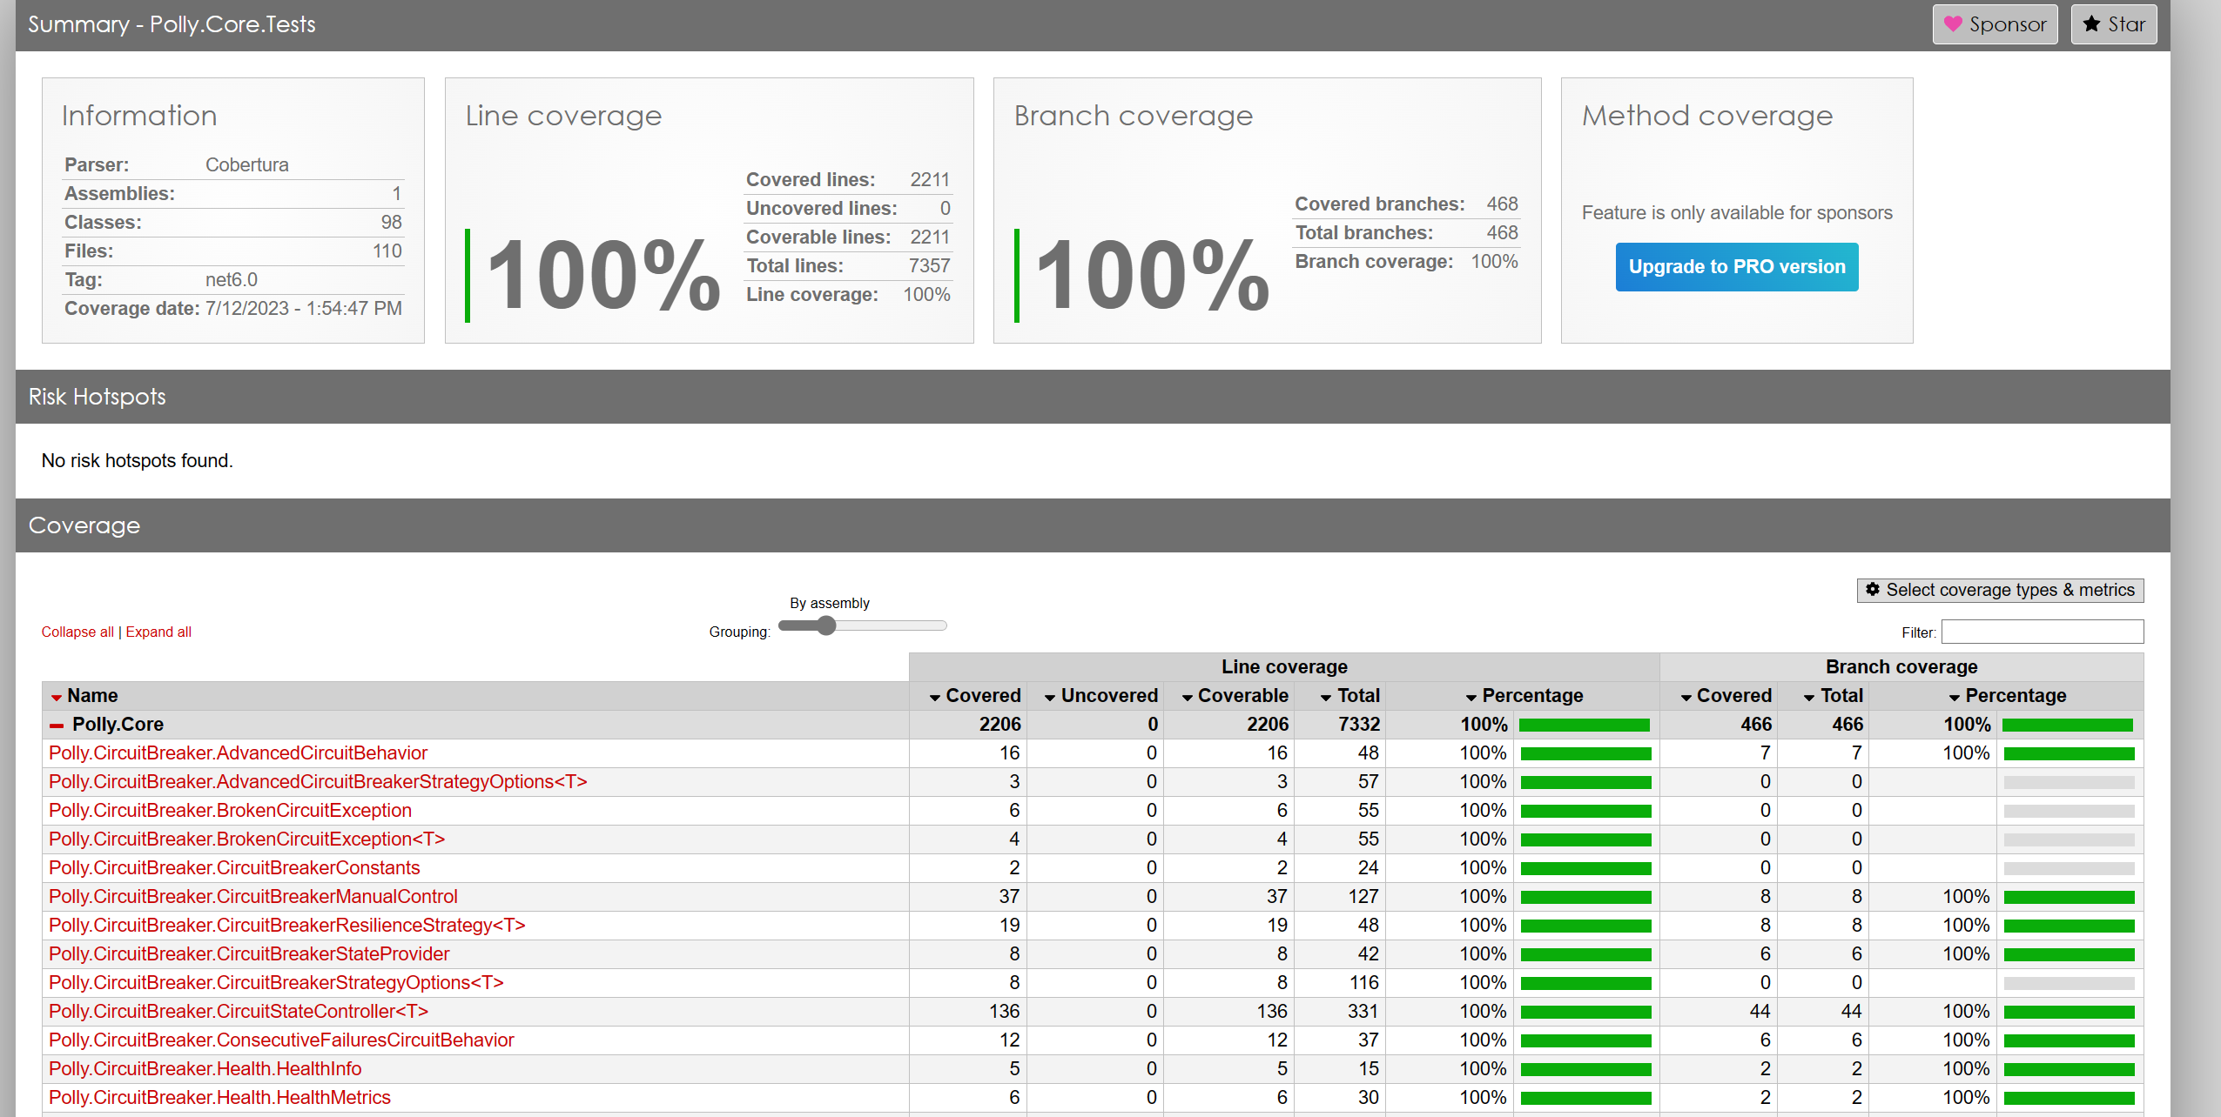
Task: Open the Polly.CircuitBreaker.CircuitStateController<T> class report
Action: coord(237,1011)
